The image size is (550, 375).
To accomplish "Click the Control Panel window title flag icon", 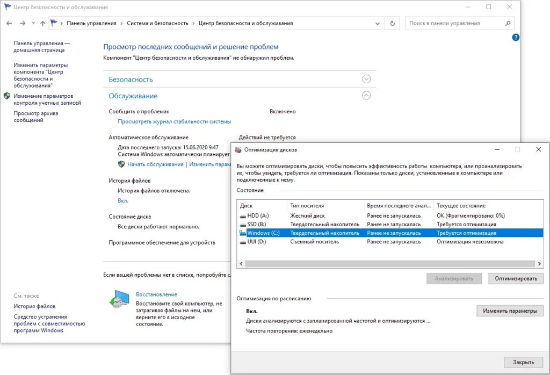I will (8, 7).
